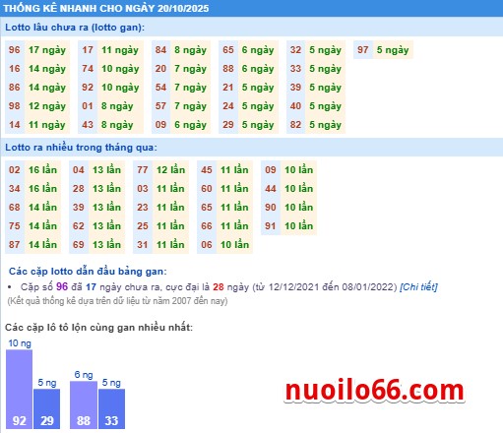Click the '10 ng' label above bar 92
This screenshot has width=503, height=433.
(x=20, y=343)
